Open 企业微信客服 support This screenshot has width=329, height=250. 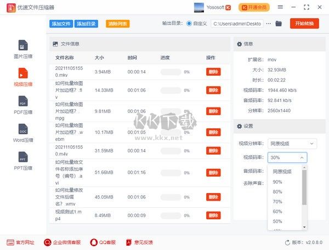click(62, 242)
